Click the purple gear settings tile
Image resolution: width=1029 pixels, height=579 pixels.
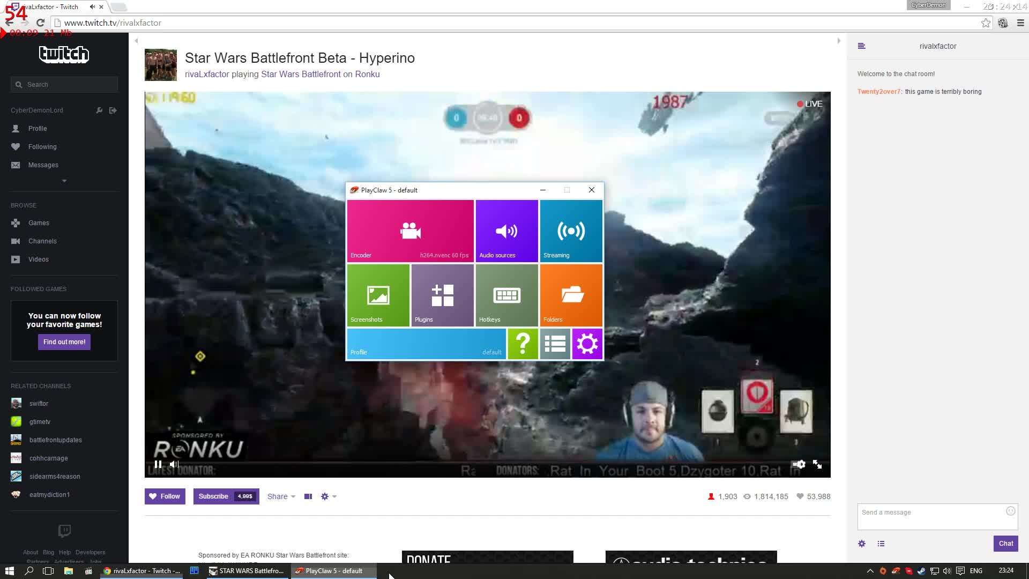(x=587, y=344)
